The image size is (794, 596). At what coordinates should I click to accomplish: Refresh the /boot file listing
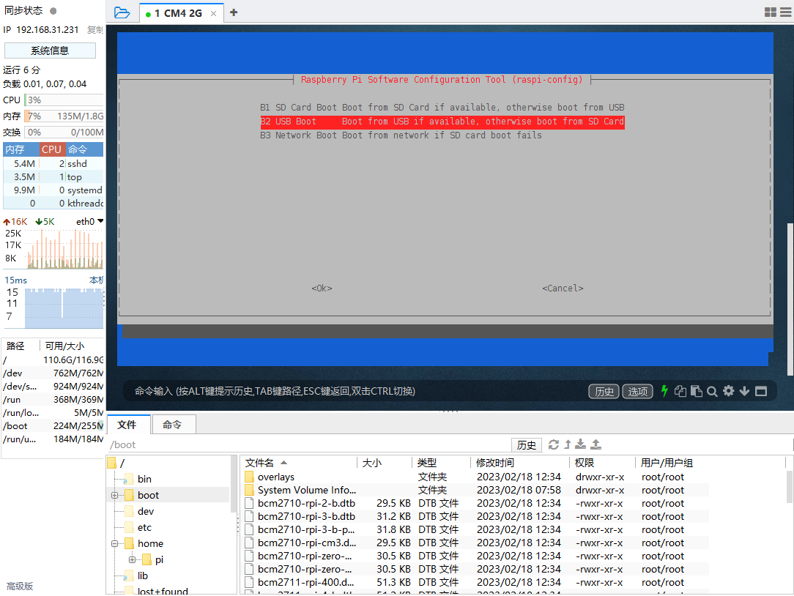tap(554, 444)
